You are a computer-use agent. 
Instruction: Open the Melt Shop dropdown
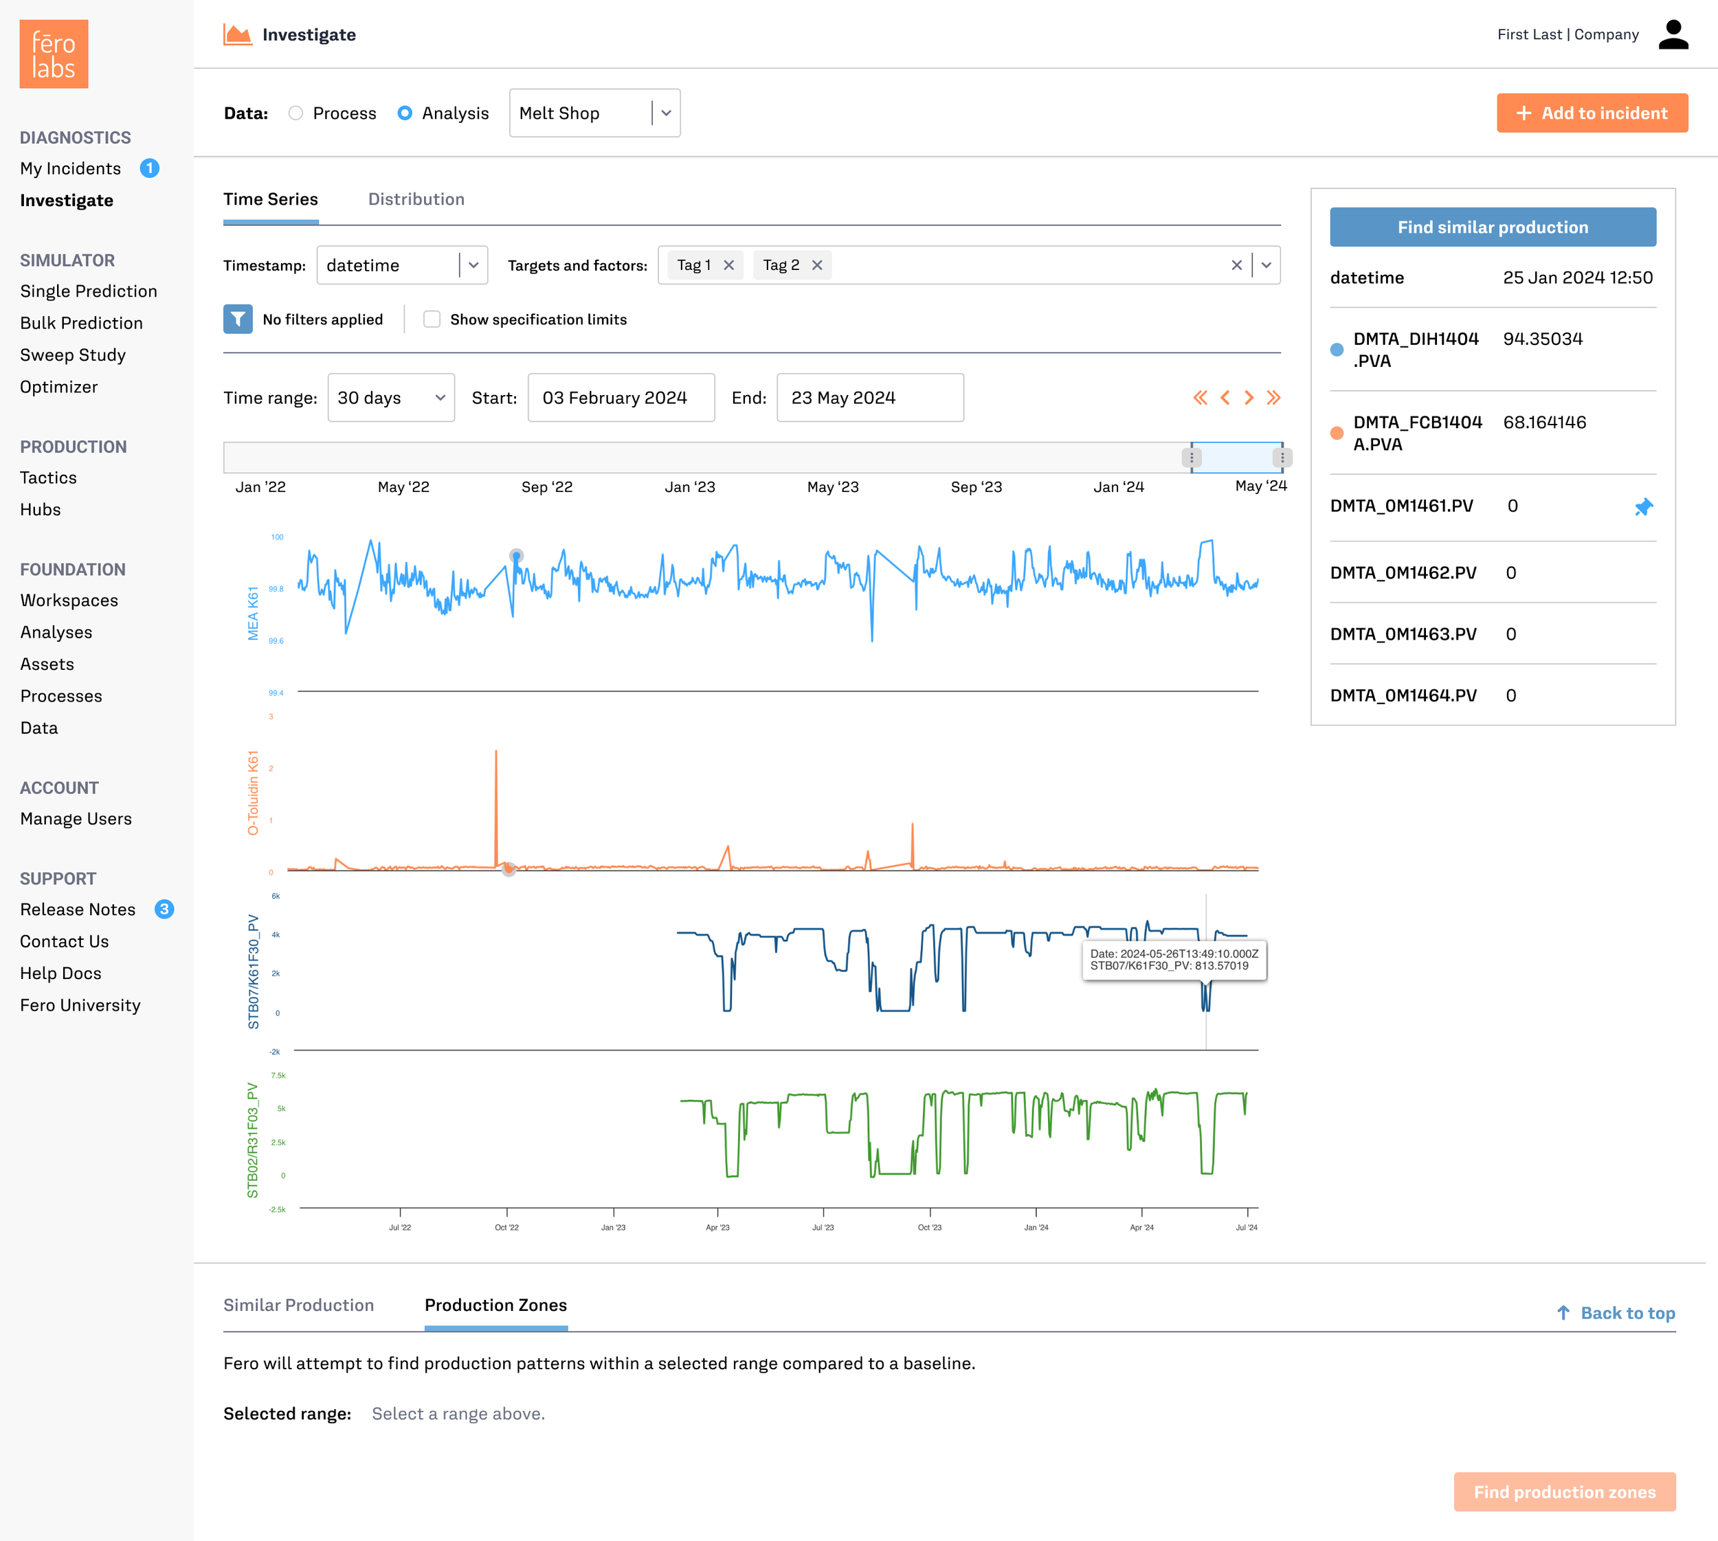coord(594,113)
